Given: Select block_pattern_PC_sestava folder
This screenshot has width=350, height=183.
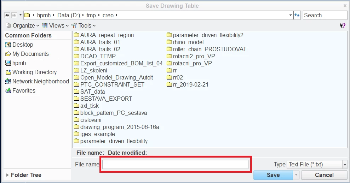Looking at the screenshot, I should click(x=110, y=113).
